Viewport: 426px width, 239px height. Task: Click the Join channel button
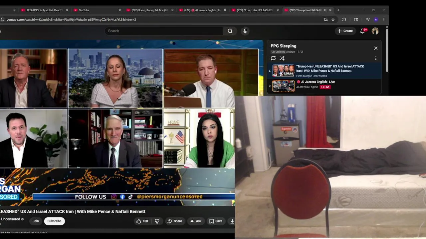[36, 221]
